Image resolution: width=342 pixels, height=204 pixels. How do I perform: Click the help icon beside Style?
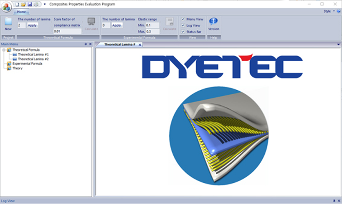tap(339, 11)
